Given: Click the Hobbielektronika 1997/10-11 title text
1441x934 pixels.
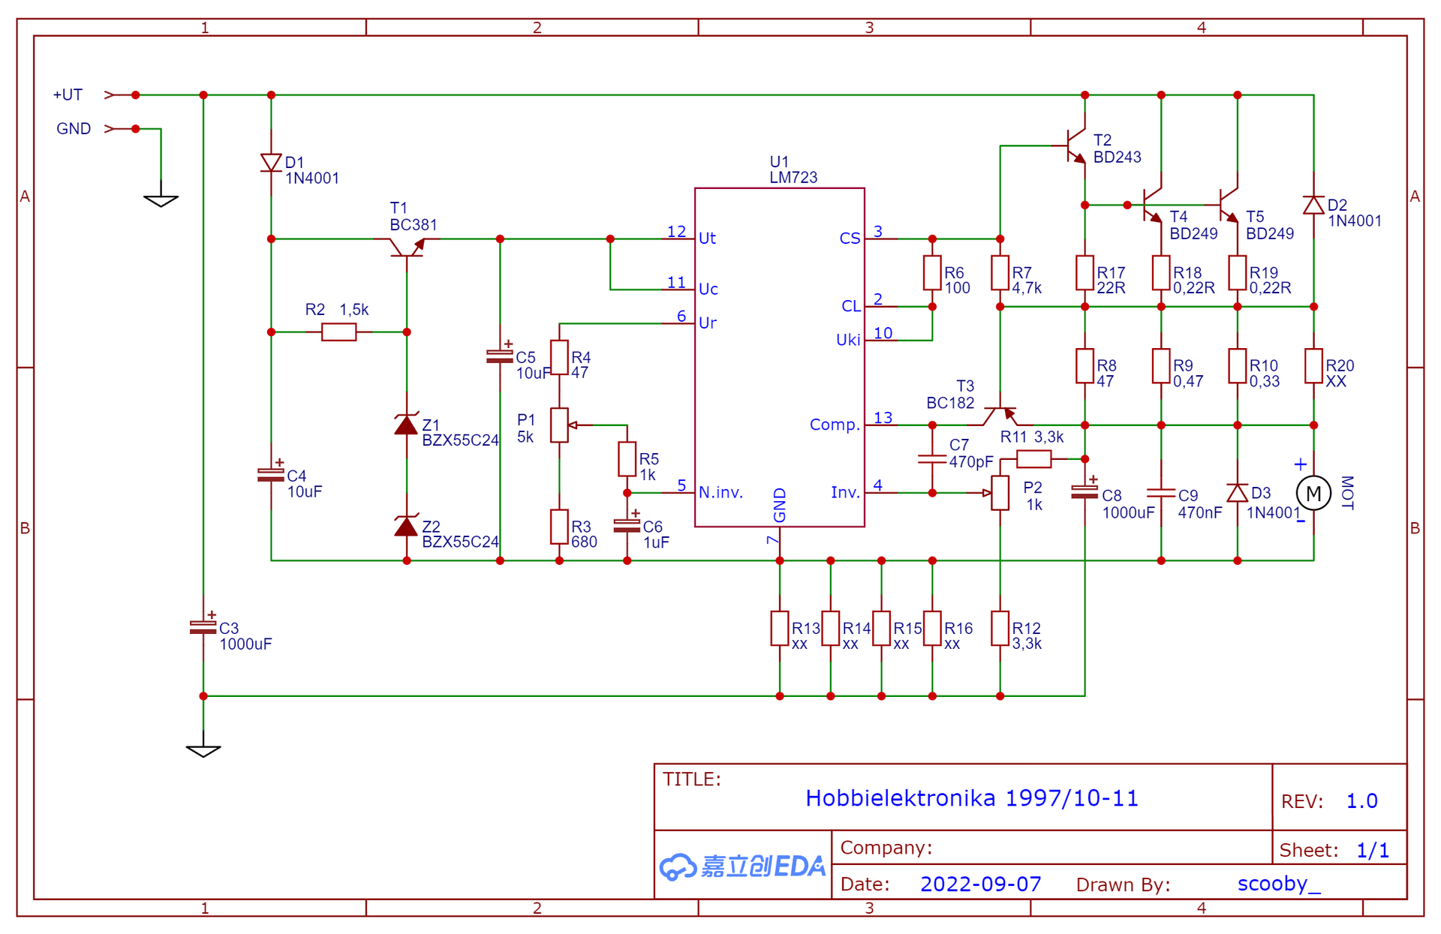Looking at the screenshot, I should click(x=971, y=798).
